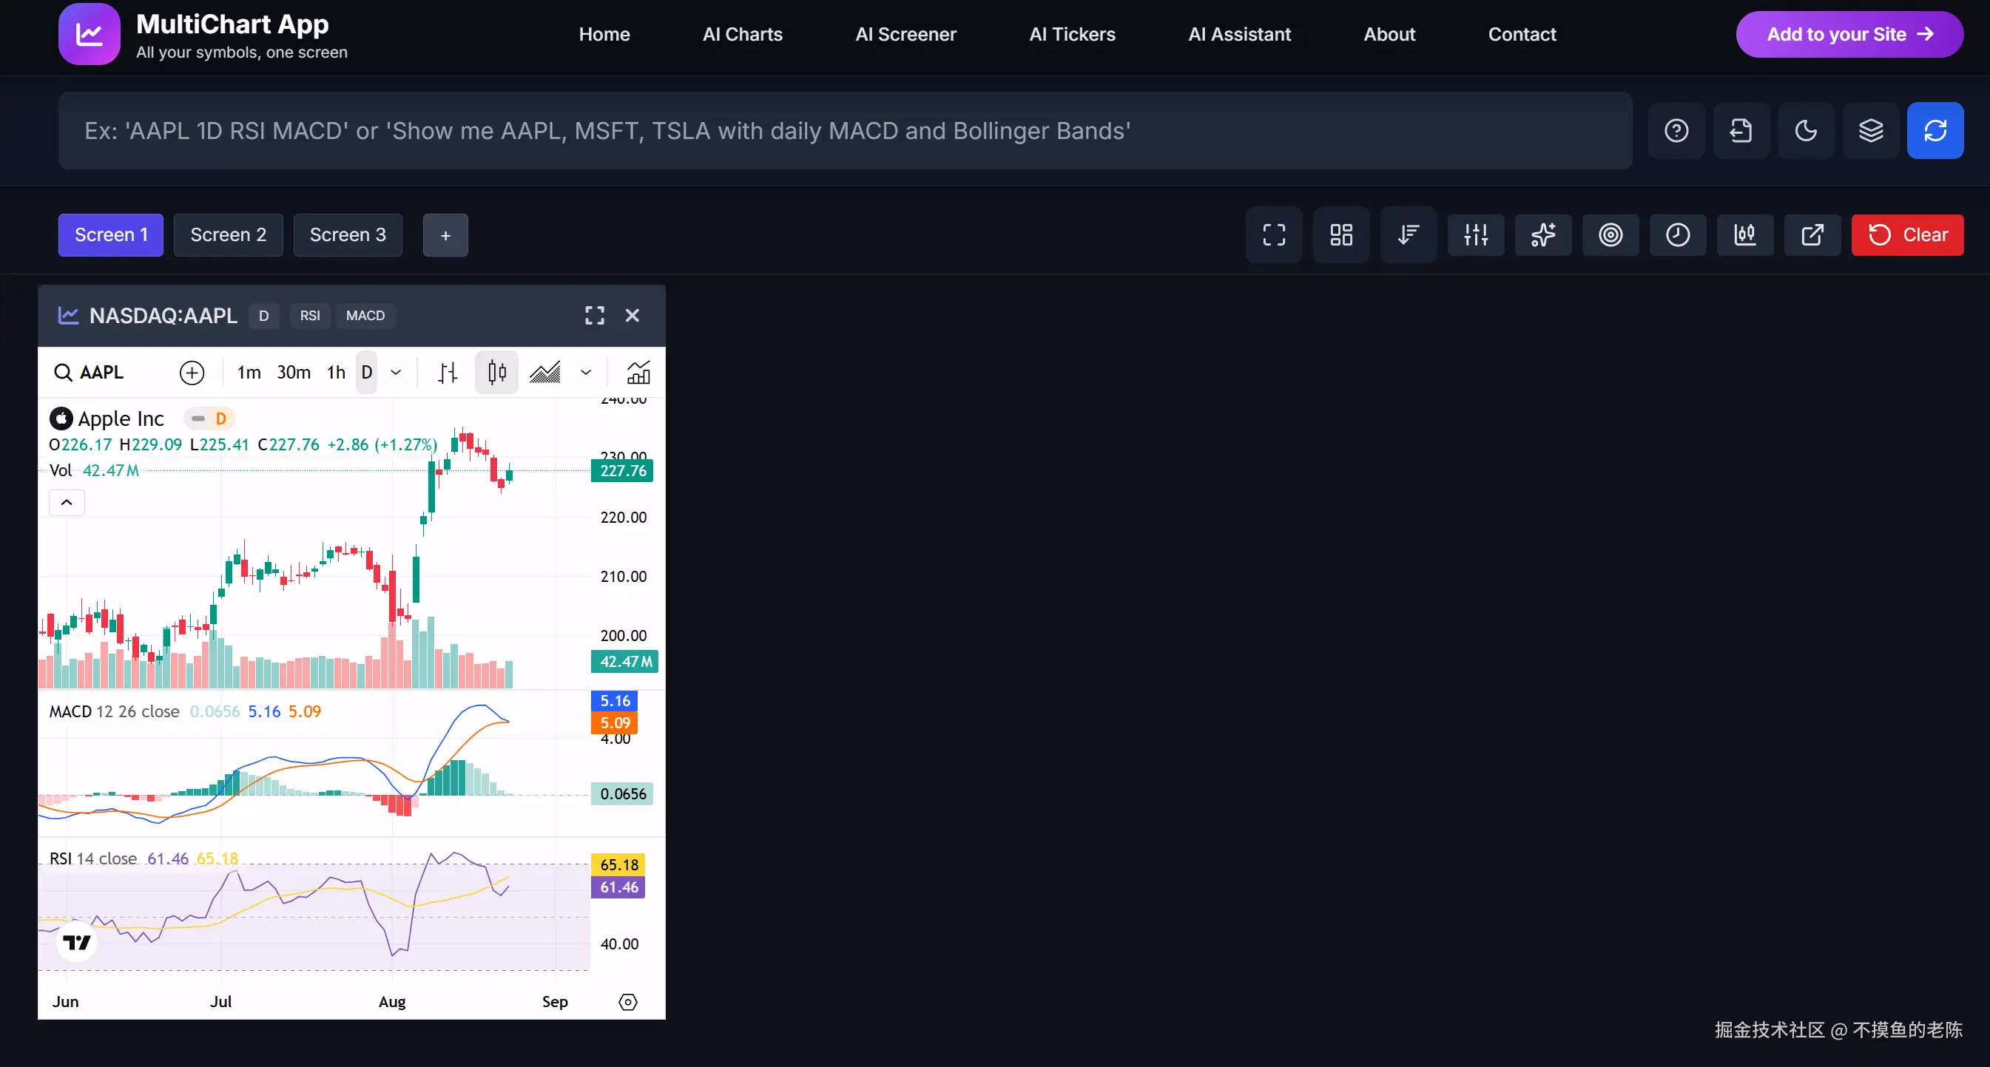Viewport: 1990px width, 1067px height.
Task: Click the sparkles AI toolbar icon
Action: (1542, 234)
